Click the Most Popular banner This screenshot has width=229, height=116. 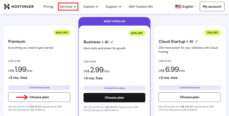coord(114,21)
